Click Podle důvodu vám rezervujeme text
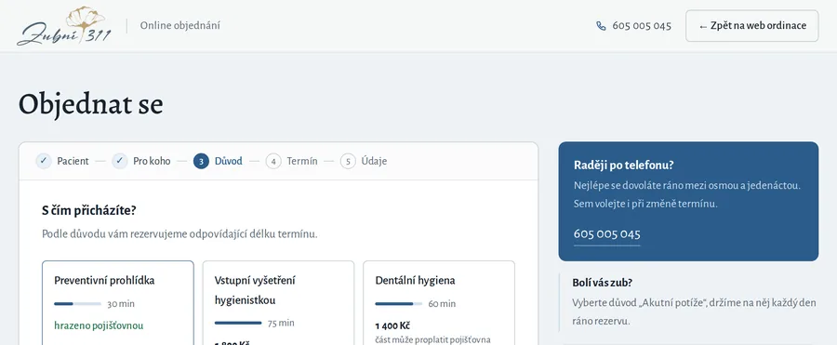The height and width of the screenshot is (345, 837). coord(179,234)
